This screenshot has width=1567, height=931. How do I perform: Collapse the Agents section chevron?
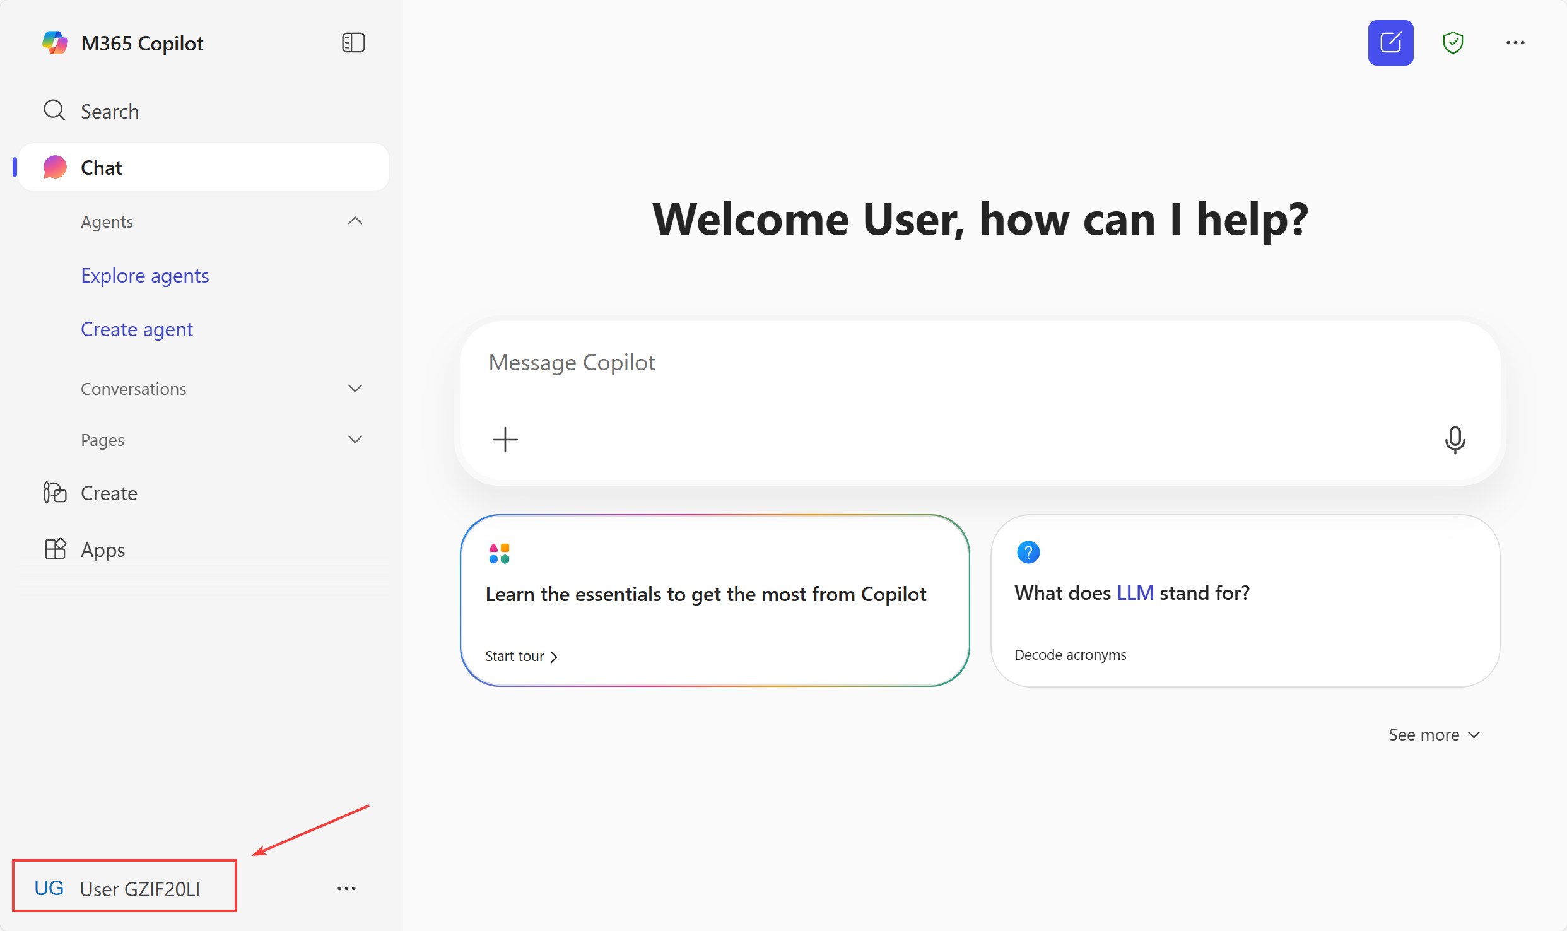tap(355, 221)
